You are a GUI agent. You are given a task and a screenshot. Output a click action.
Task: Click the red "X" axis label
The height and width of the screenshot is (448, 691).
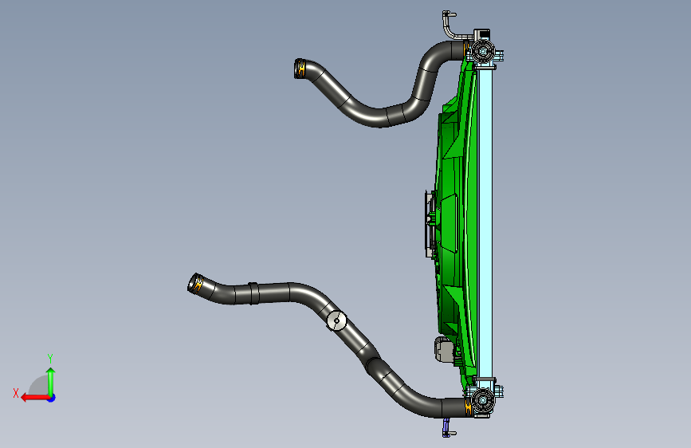click(16, 393)
